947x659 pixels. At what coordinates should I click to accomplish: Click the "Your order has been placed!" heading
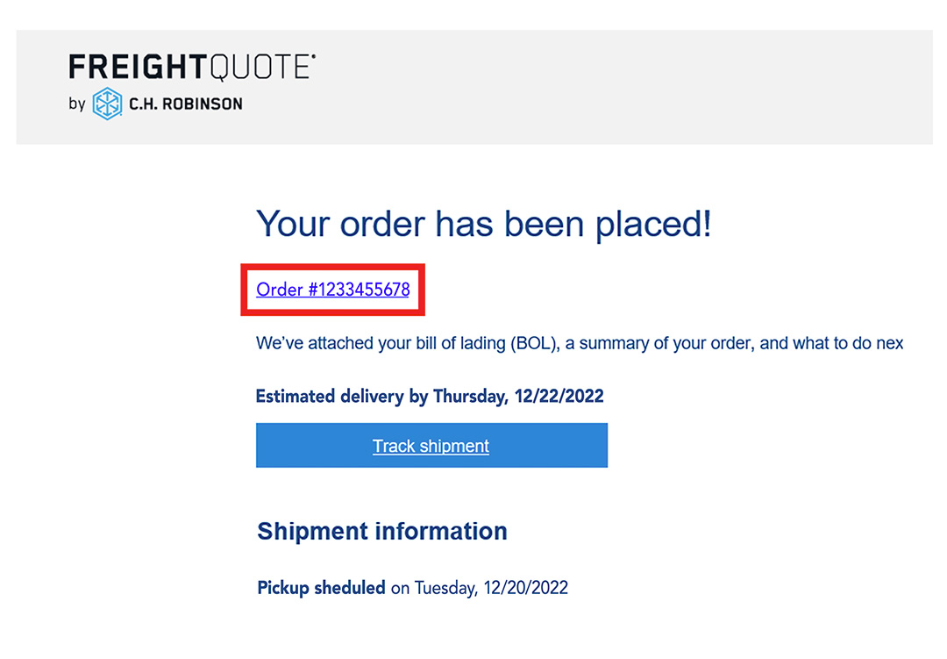pos(483,225)
